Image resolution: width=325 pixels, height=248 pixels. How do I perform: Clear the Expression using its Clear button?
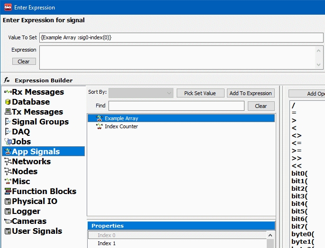coord(24,62)
